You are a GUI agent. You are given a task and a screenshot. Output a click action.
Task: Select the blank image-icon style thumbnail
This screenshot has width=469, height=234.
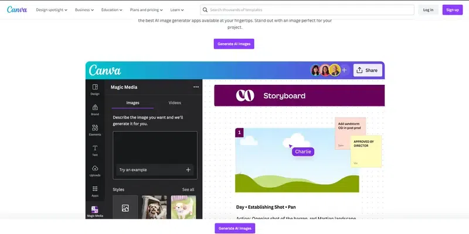(x=125, y=208)
